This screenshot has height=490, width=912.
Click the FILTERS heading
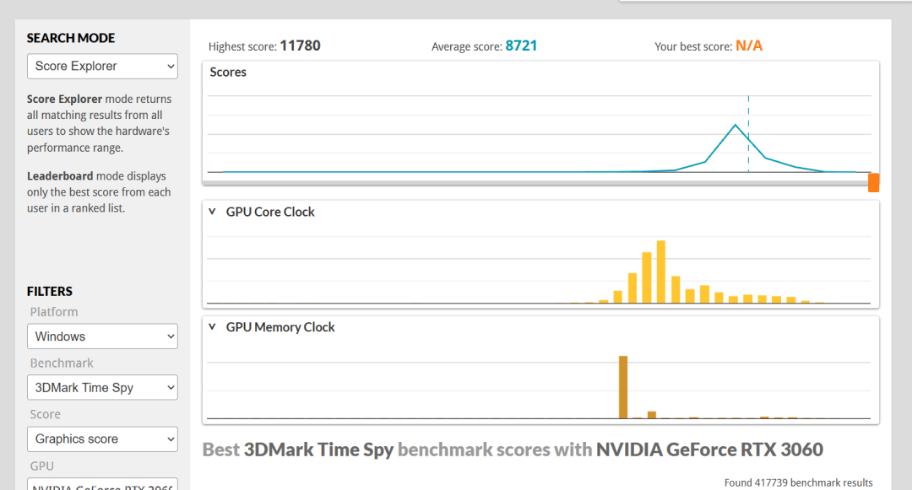click(x=50, y=292)
